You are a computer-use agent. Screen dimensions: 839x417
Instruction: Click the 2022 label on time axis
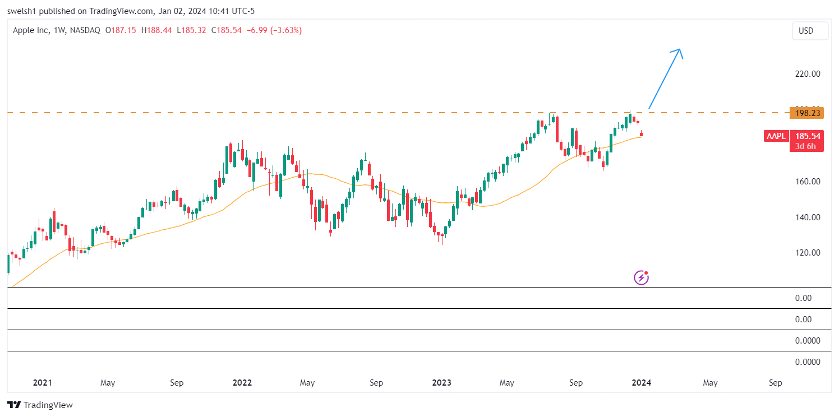242,383
